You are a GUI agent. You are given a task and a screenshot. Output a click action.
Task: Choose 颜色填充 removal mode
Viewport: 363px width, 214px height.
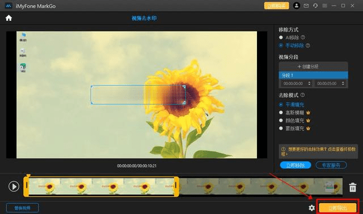pos(281,120)
